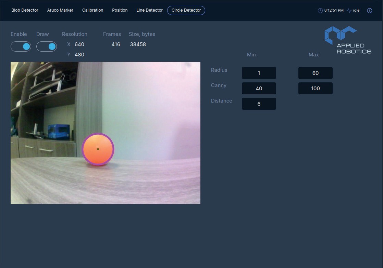Click the activity pulse icon beside idle
383x268 pixels.
pos(349,11)
